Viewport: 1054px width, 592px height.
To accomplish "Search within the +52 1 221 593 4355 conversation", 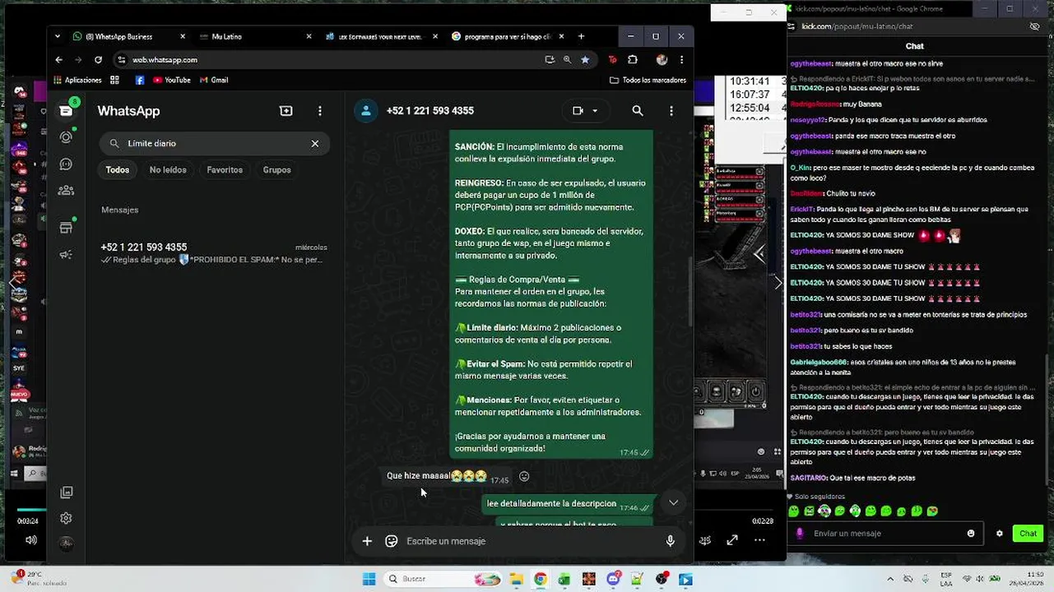I will coord(637,111).
